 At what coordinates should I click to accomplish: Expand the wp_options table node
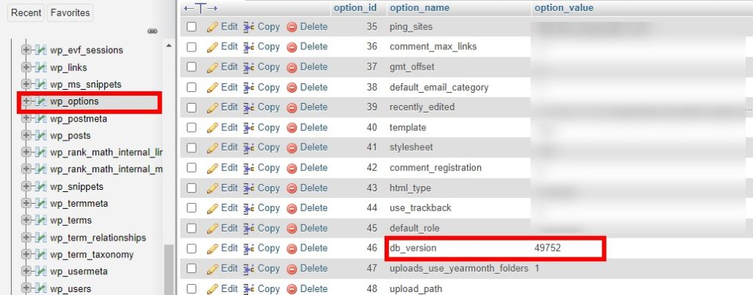26,102
